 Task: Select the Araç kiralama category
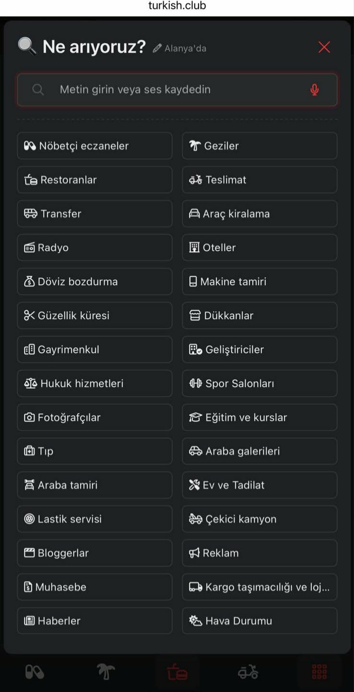pos(260,214)
